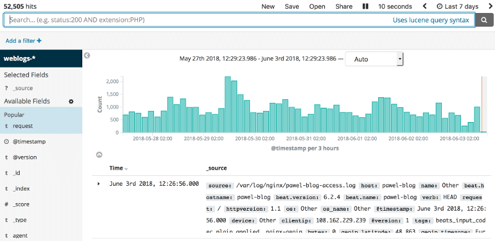Click the string type icon beside _type
495x241 pixels.
[6, 220]
